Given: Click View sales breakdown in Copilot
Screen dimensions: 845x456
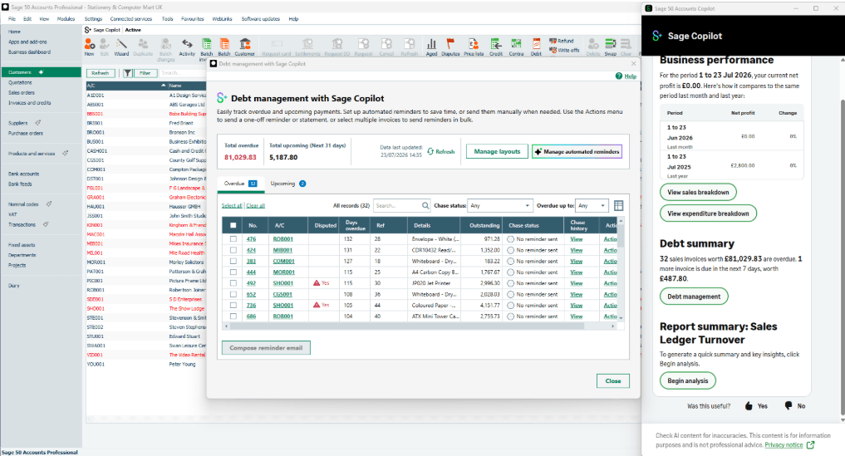Looking at the screenshot, I should tap(698, 192).
